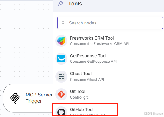Click "Consume GetResponse API" description
164x117 pixels.
click(x=93, y=62)
